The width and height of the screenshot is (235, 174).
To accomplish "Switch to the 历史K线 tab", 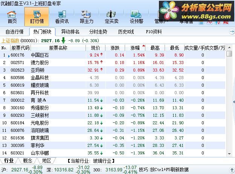I will [x=126, y=32].
